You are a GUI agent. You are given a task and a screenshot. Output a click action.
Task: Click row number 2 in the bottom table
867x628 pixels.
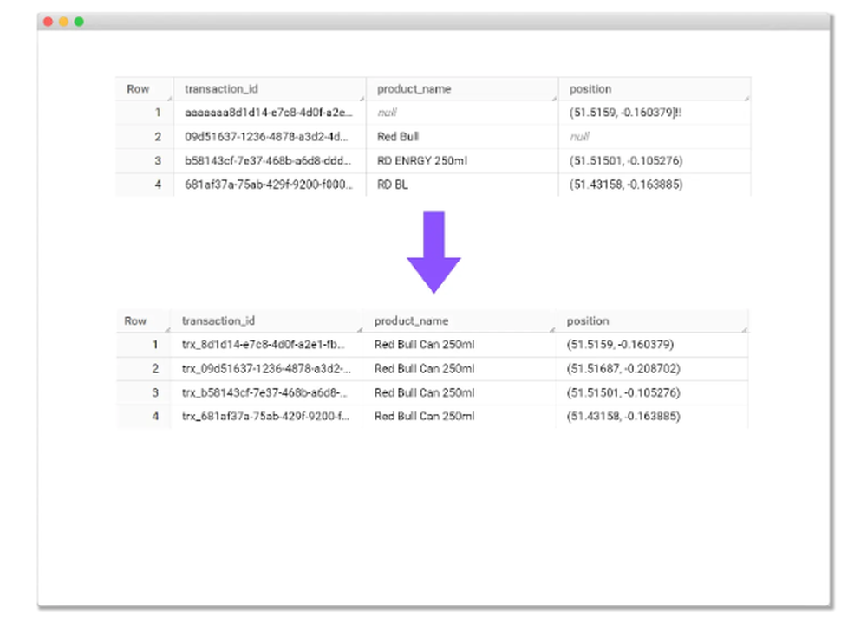155,368
